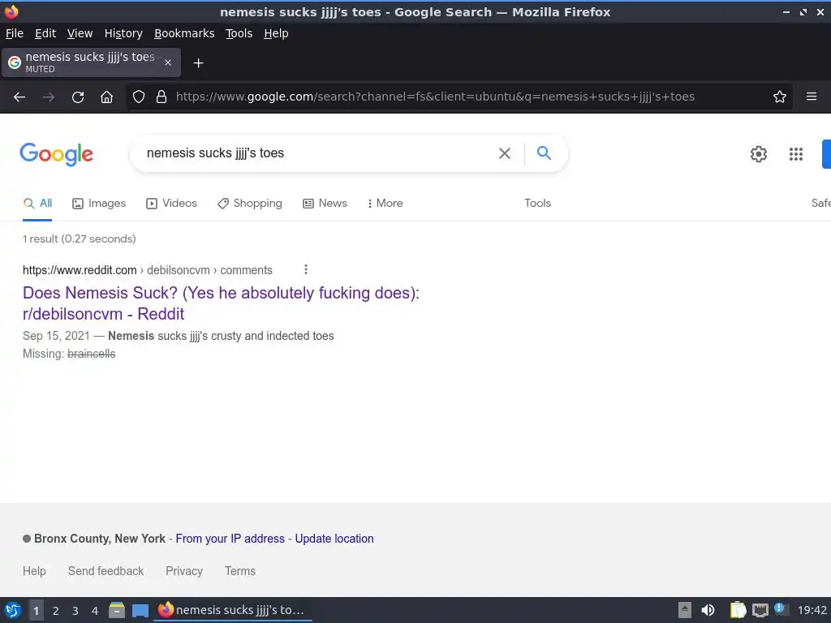Image resolution: width=831 pixels, height=623 pixels.
Task: Switch to the News results tab
Action: point(325,204)
